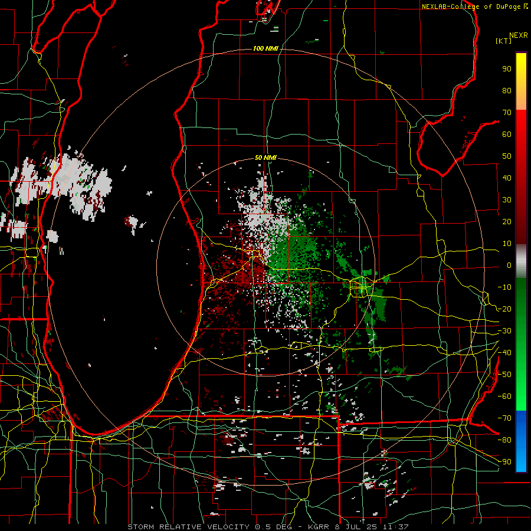Click the -60 value on the velocity scale
This screenshot has height=531, width=531.
pos(504,396)
